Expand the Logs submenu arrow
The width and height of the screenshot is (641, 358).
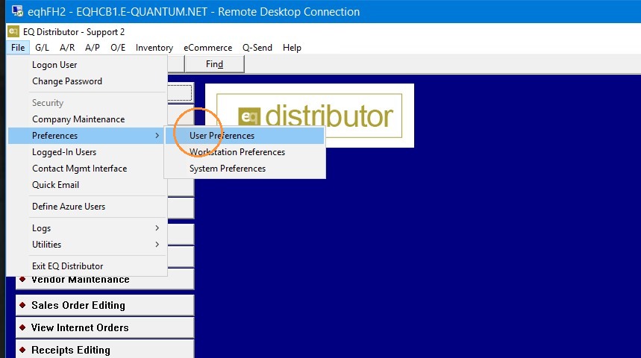point(157,228)
